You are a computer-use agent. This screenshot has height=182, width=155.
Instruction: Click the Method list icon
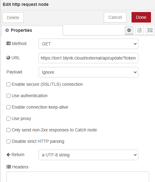click(9, 43)
